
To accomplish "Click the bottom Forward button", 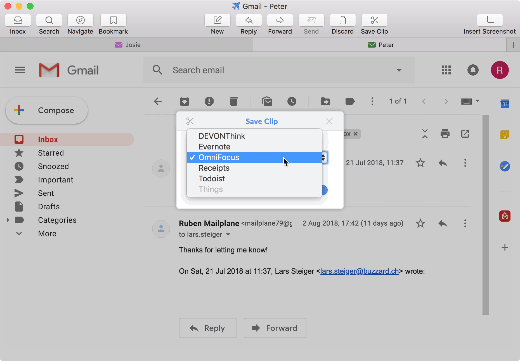I will pos(275,328).
